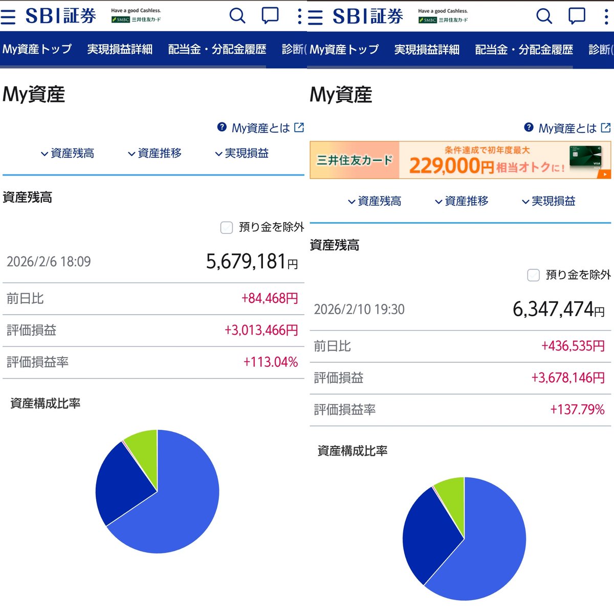Click 評価損益 value +3,013,466円
The width and height of the screenshot is (614, 614).
tap(261, 330)
